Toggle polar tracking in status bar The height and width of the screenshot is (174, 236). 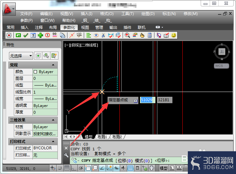pos(81,168)
